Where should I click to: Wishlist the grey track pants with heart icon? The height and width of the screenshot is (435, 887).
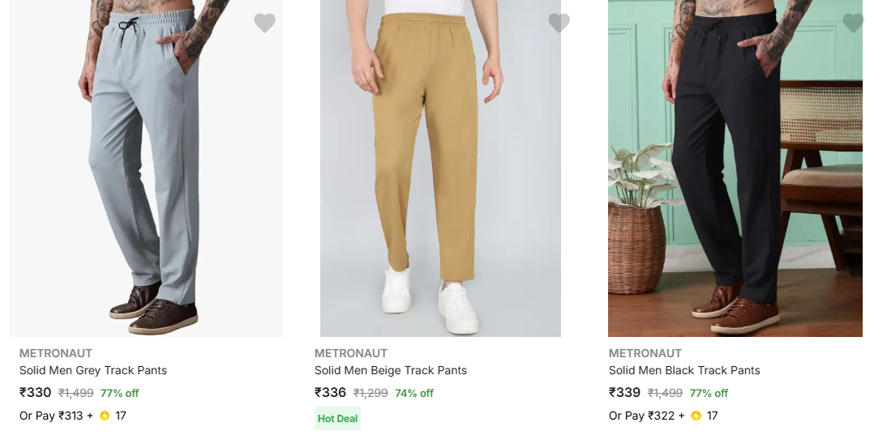pyautogui.click(x=264, y=23)
